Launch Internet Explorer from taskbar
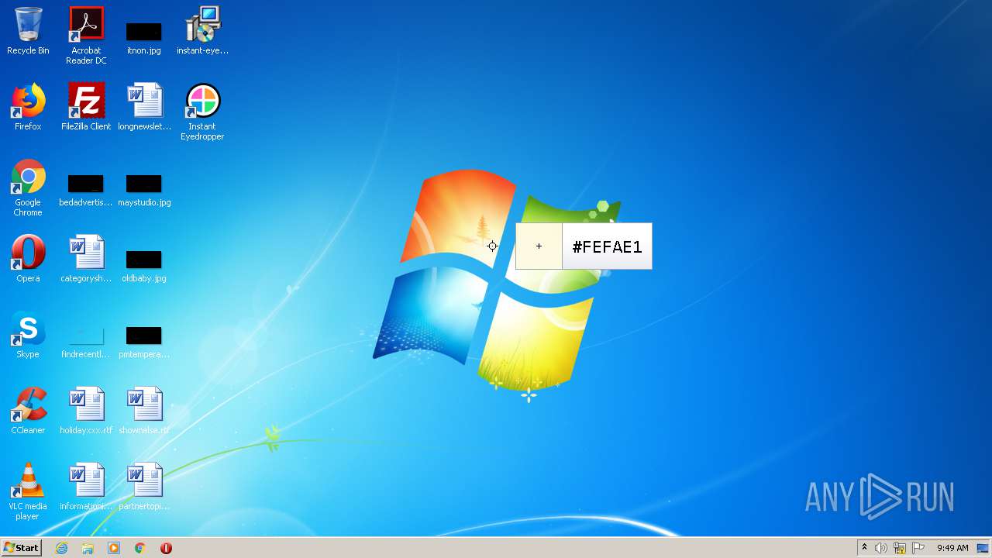The height and width of the screenshot is (558, 992). (x=61, y=548)
